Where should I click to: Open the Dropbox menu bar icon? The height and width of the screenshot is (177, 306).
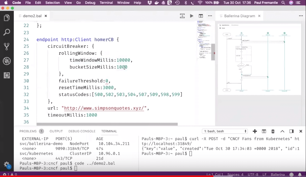click(150, 3)
